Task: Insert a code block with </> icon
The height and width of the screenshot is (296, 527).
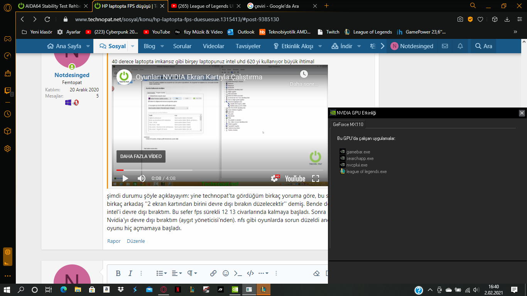Action: pyautogui.click(x=250, y=273)
